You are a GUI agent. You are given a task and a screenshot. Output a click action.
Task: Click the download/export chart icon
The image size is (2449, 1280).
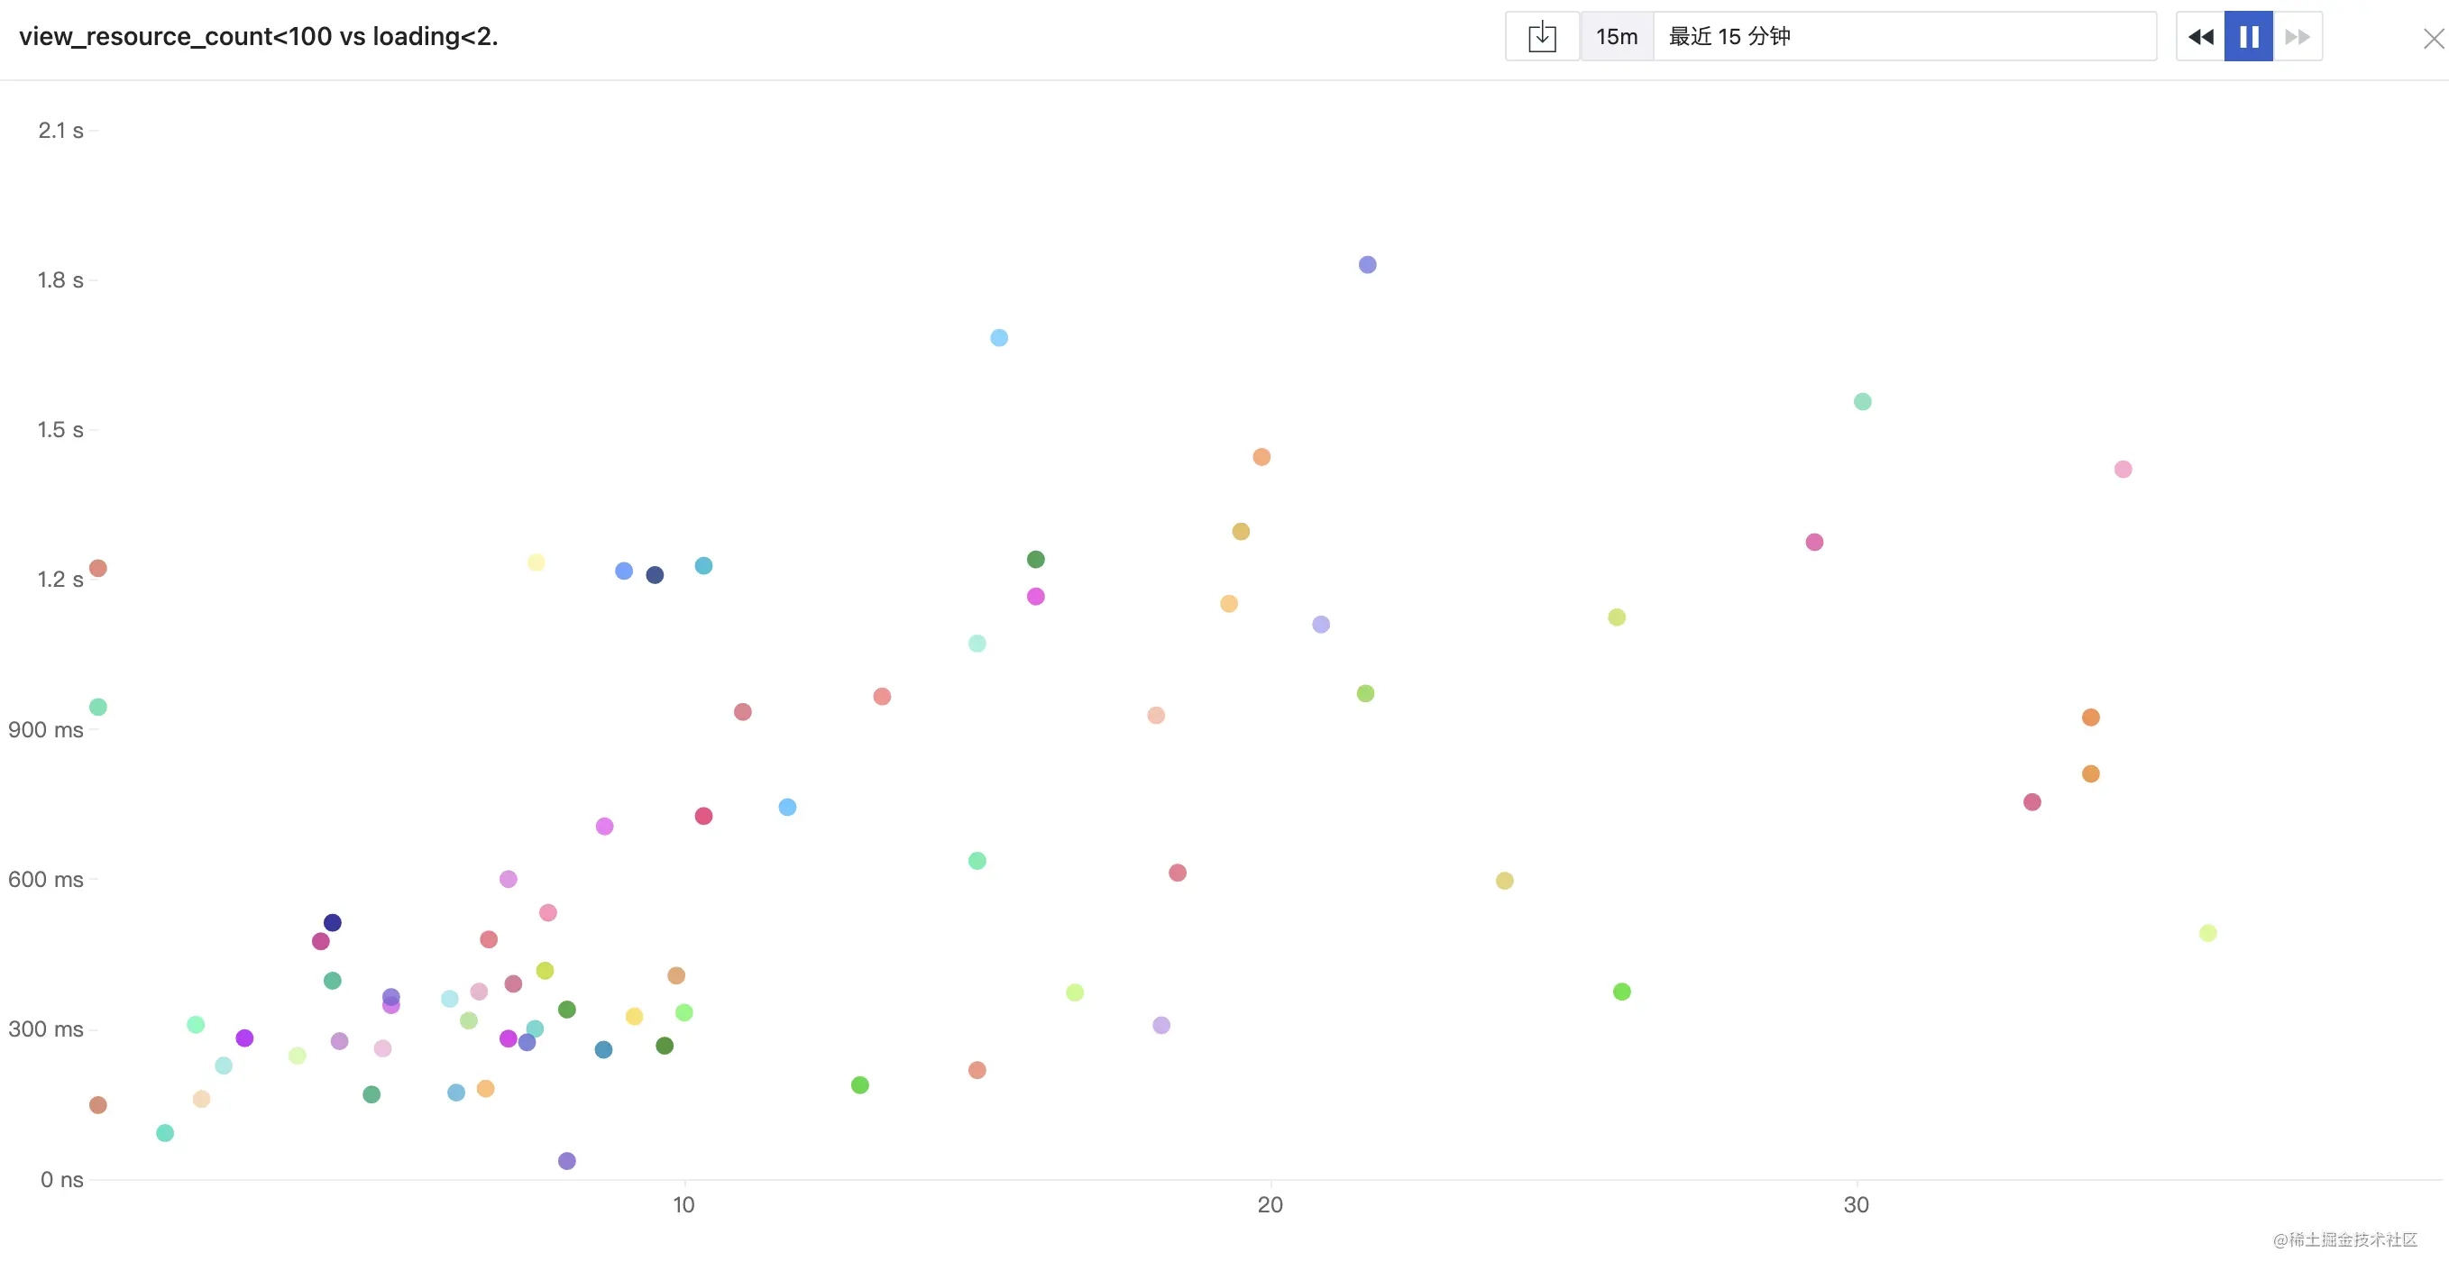tap(1542, 37)
